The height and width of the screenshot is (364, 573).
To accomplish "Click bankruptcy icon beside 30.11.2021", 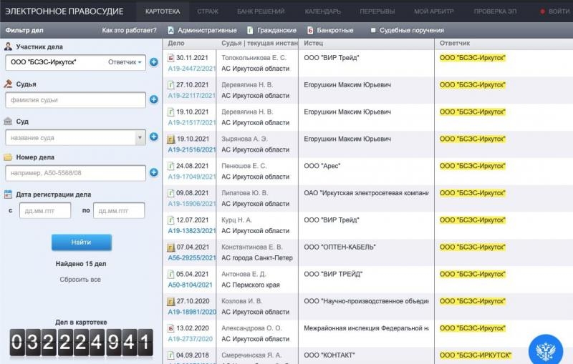I will (170, 58).
